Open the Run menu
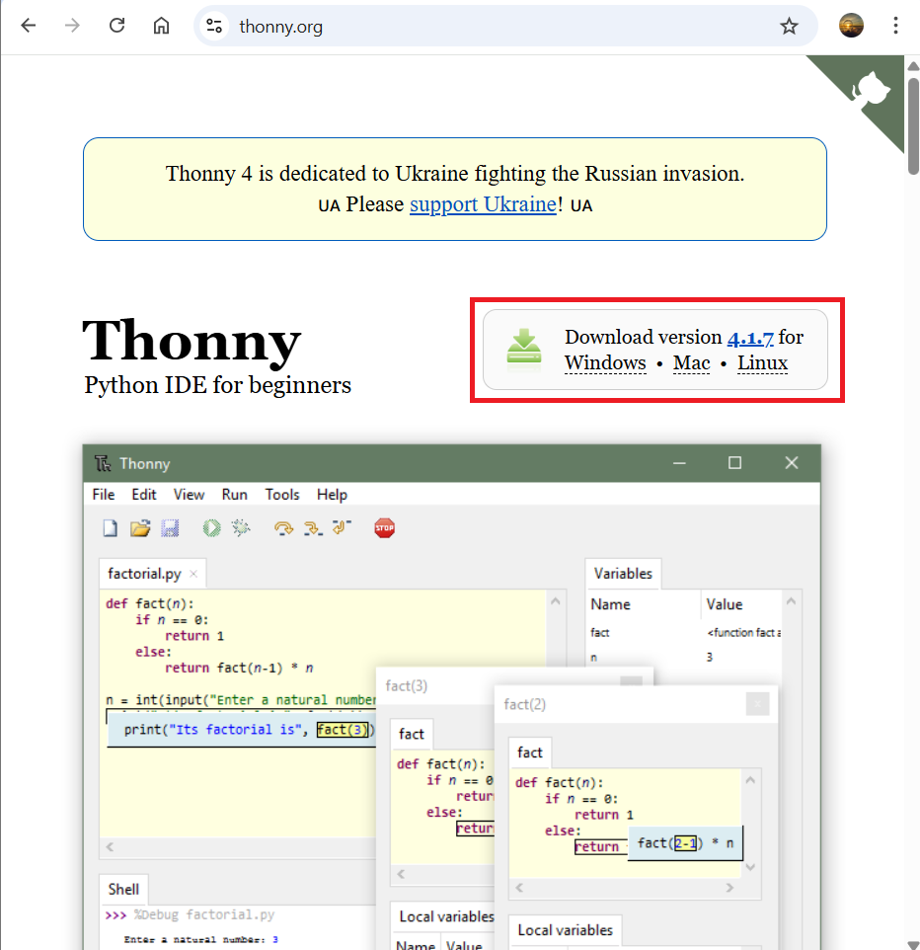Image resolution: width=920 pixels, height=950 pixels. coord(234,494)
